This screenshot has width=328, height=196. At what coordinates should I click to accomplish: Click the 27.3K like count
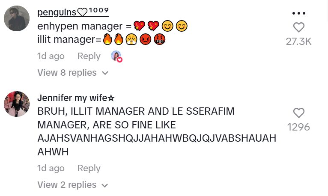click(x=298, y=42)
